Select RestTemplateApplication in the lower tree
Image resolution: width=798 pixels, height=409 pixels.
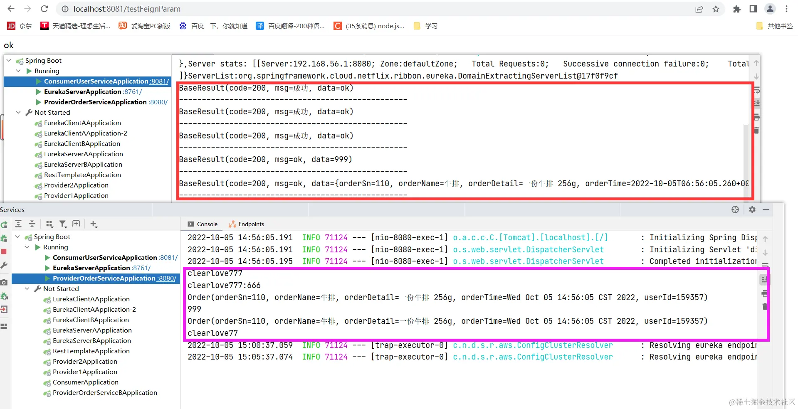click(x=91, y=351)
